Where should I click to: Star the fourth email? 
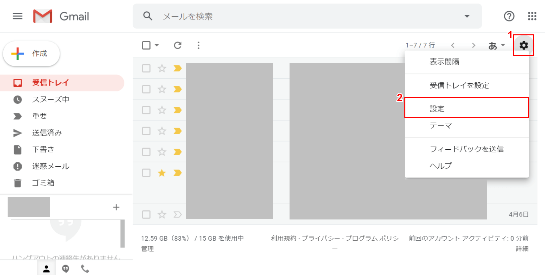[162, 131]
